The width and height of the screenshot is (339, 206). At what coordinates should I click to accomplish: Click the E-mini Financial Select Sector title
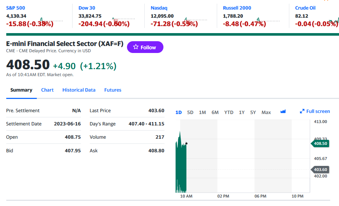coord(65,44)
